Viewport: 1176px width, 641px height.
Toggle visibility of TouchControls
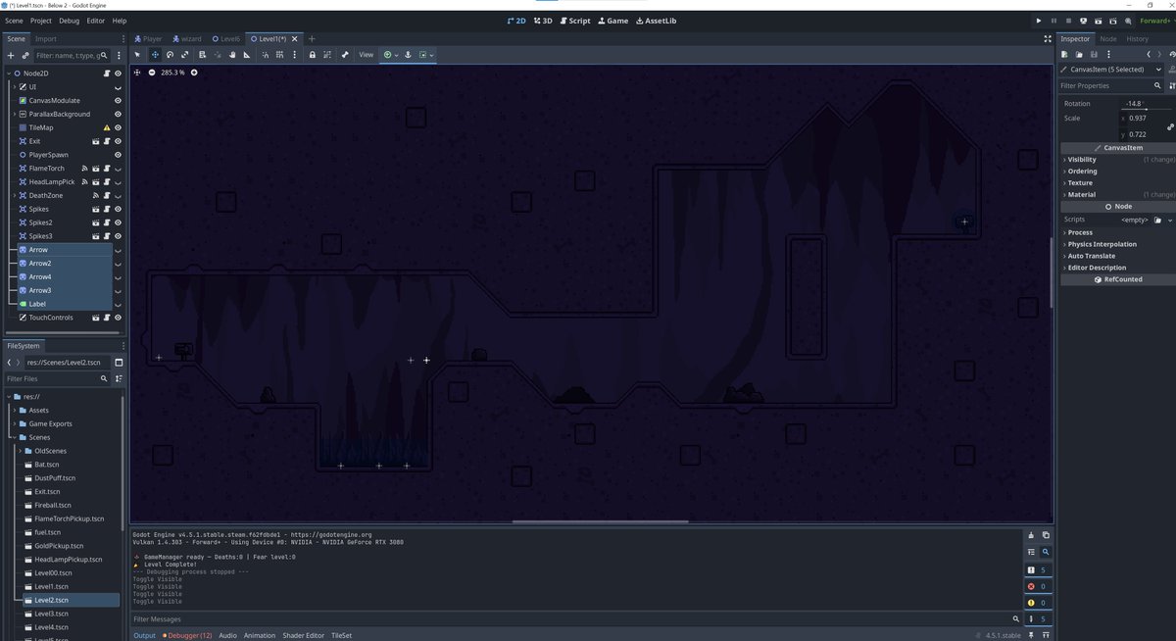118,318
